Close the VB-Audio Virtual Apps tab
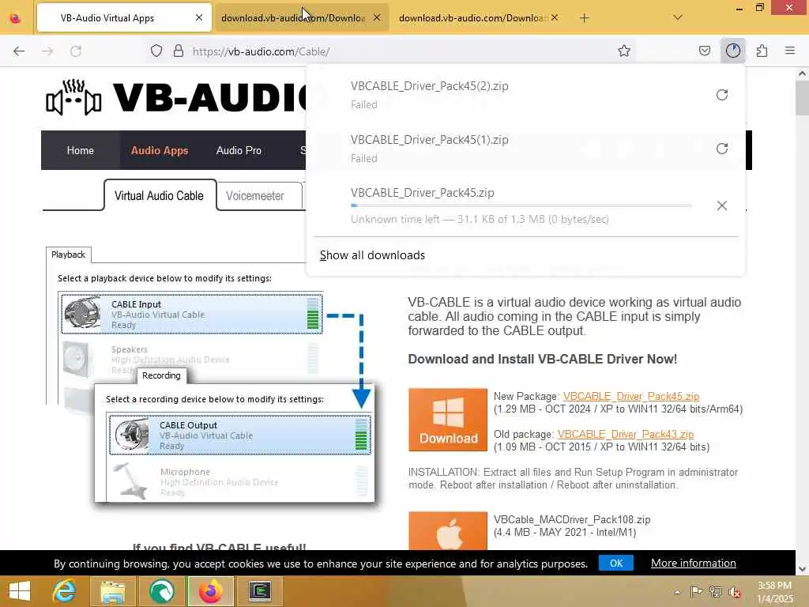The width and height of the screenshot is (809, 607). click(198, 17)
